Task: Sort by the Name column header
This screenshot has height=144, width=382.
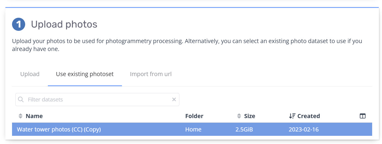Action: [34, 116]
